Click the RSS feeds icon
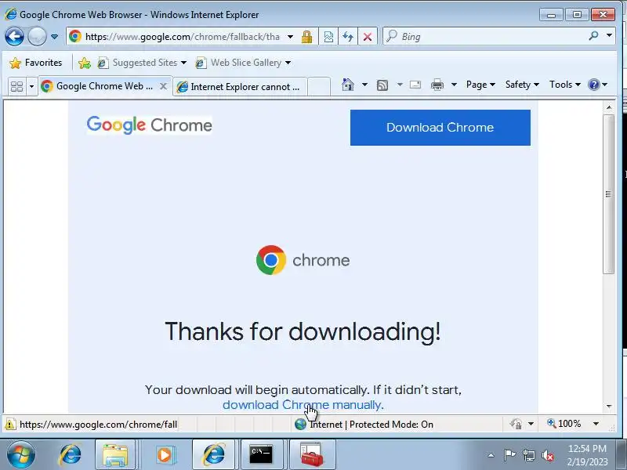This screenshot has height=470, width=627. (x=382, y=85)
